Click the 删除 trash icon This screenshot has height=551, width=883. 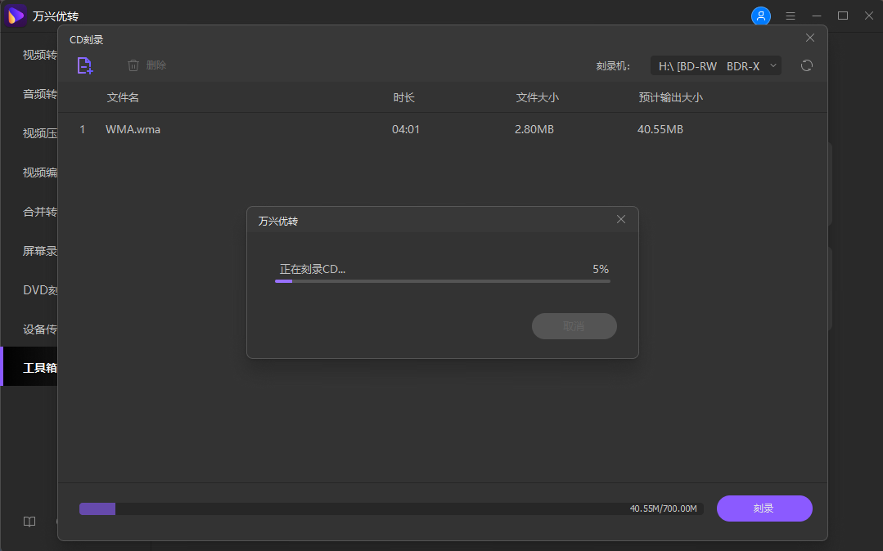(133, 65)
